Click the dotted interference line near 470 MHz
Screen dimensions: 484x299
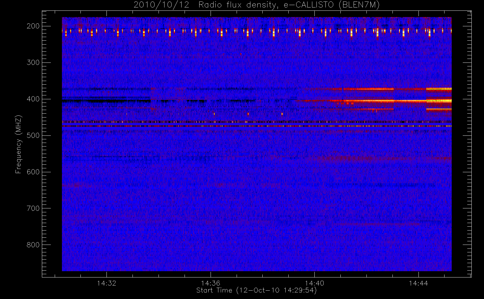coord(257,126)
